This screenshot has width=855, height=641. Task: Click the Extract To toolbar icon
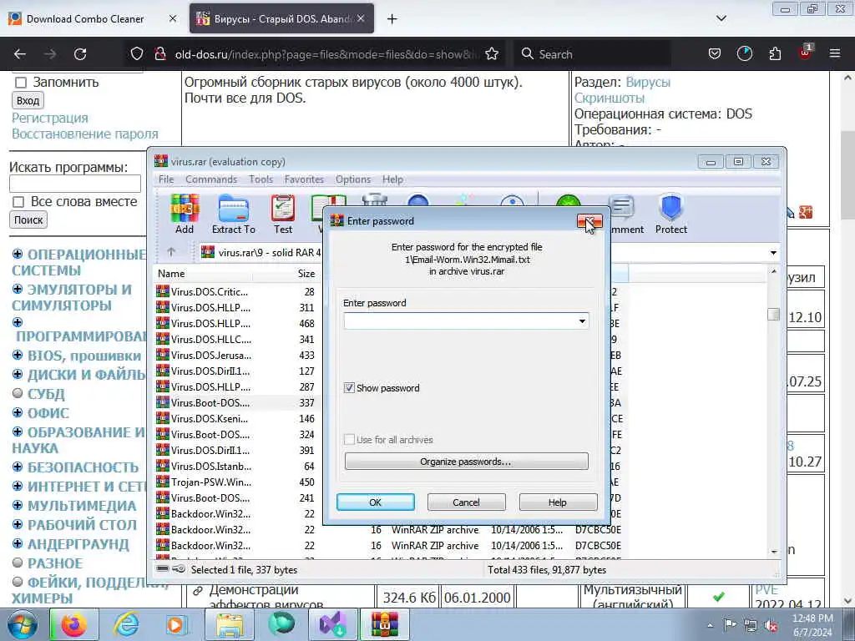tap(234, 214)
